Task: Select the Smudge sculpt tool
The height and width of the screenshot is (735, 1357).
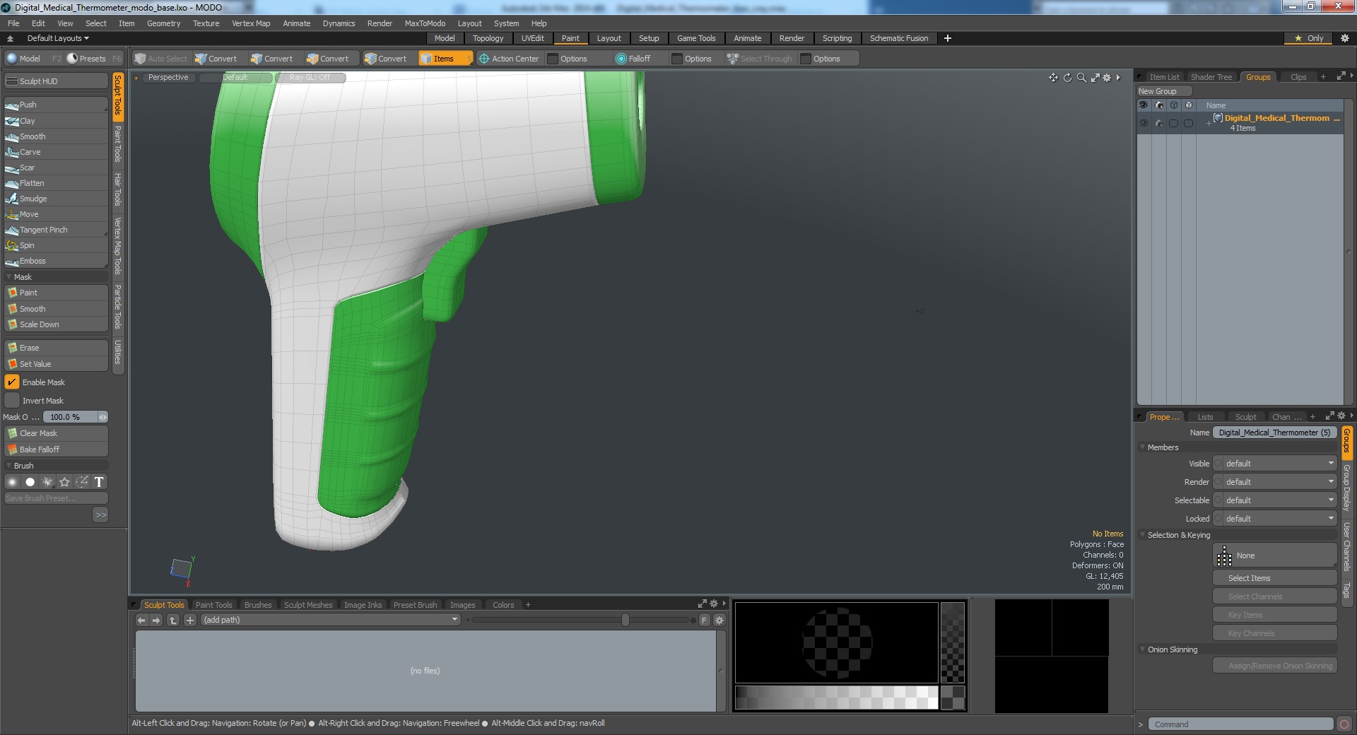Action: pos(56,199)
